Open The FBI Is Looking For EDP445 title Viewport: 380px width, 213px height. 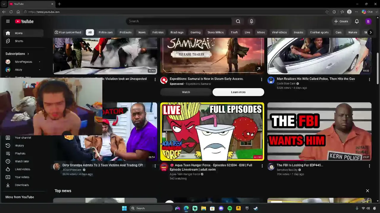(x=300, y=165)
